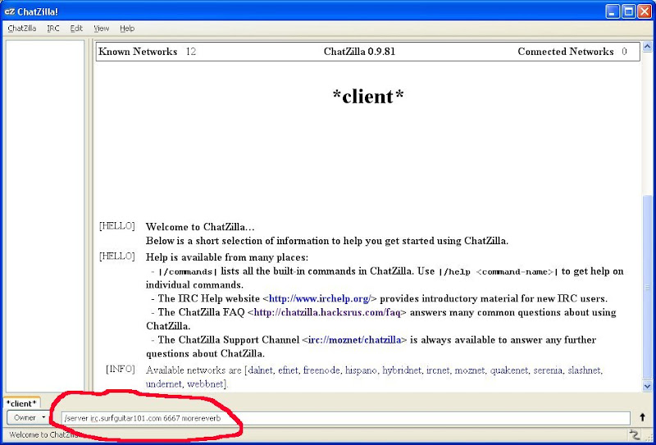Viewport: 656px width, 445px height.
Task: Open the Owner nickname dropdown
Action: [29, 418]
